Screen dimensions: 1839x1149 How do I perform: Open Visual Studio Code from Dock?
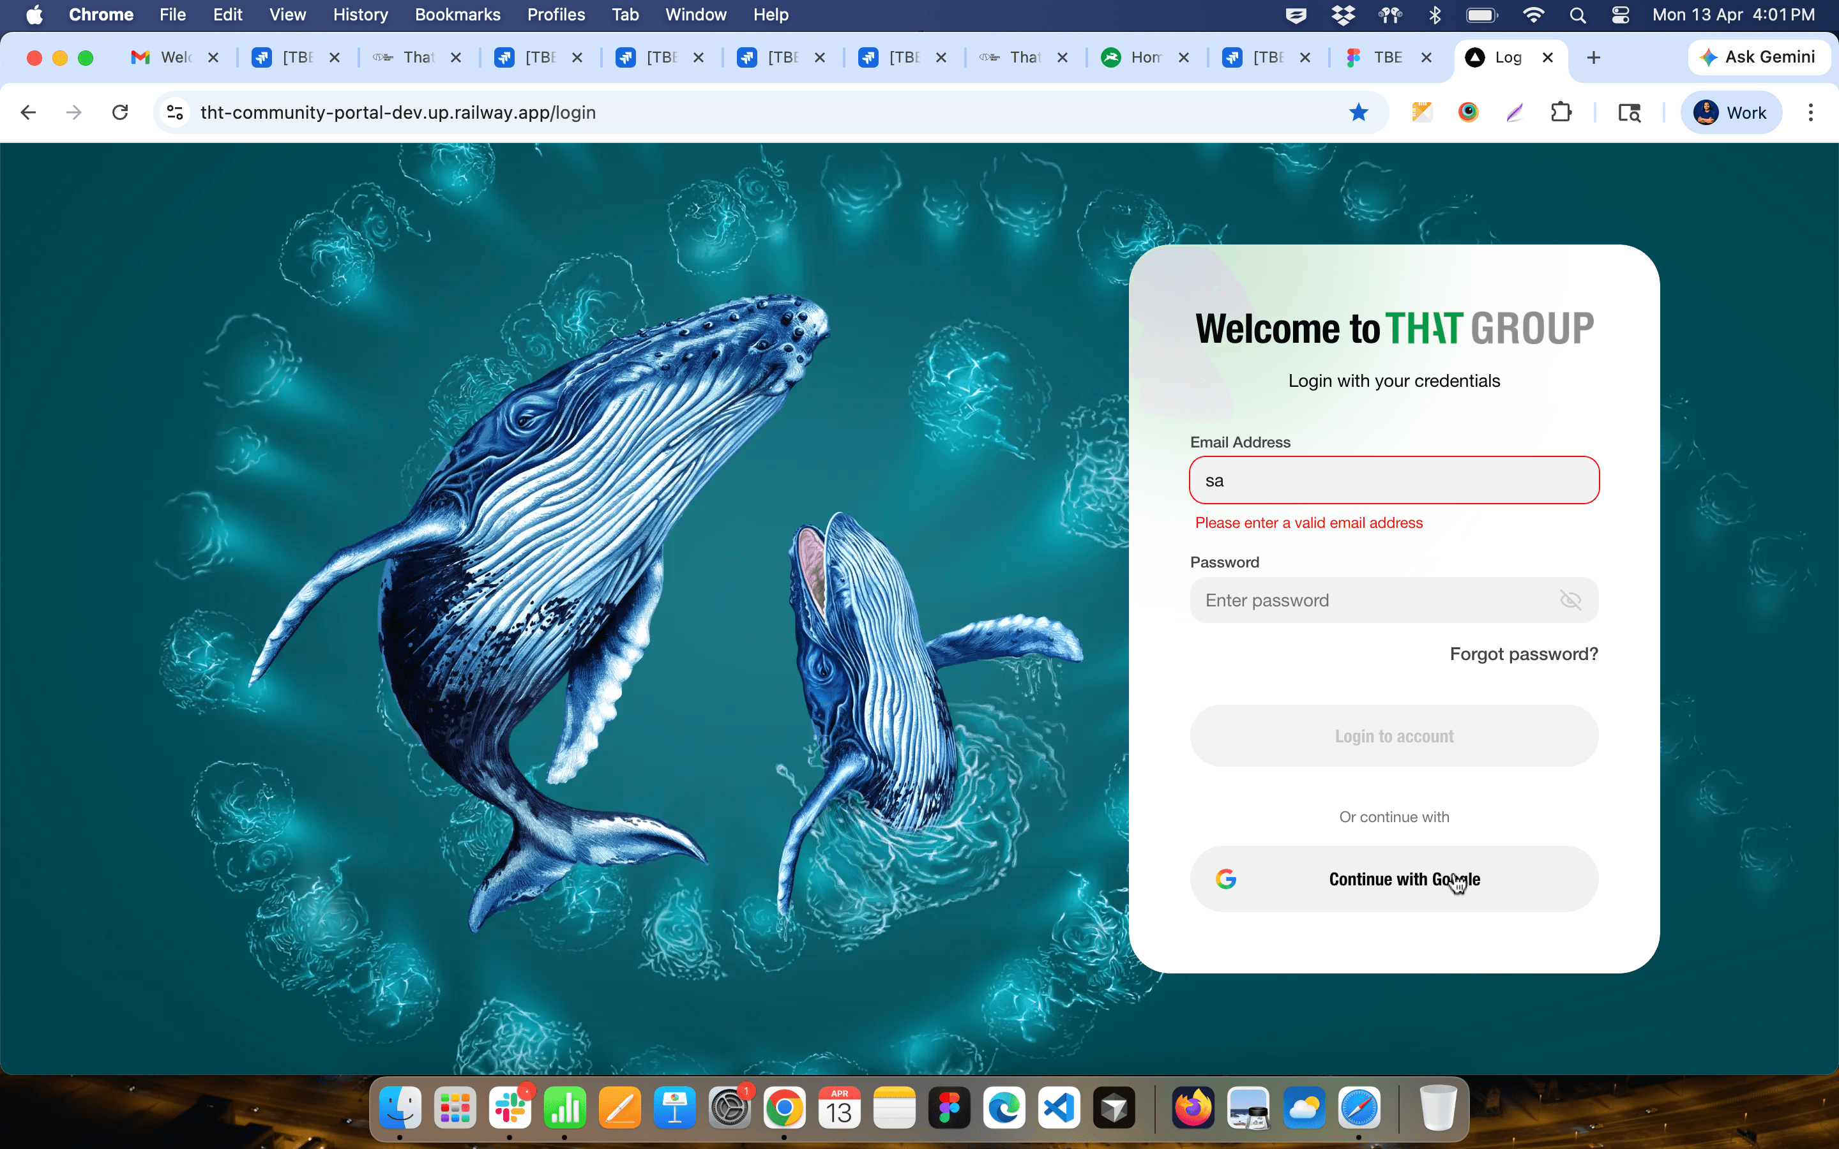pos(1059,1109)
